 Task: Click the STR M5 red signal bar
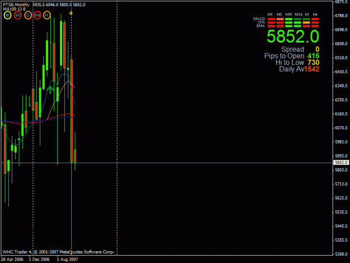(x=280, y=22)
